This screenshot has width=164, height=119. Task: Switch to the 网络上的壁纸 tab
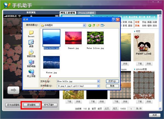(x=68, y=13)
